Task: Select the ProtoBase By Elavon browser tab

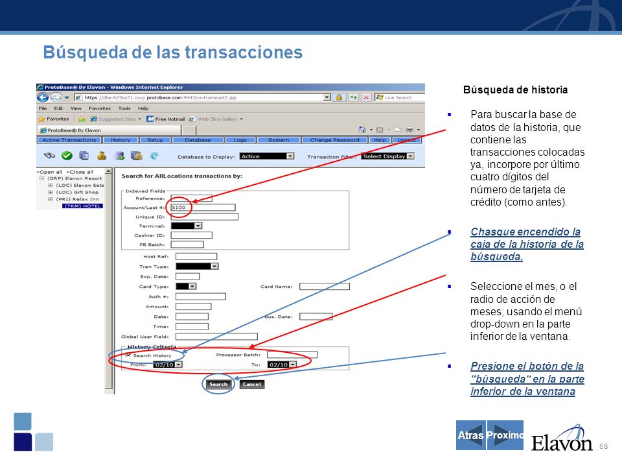Action: point(109,130)
